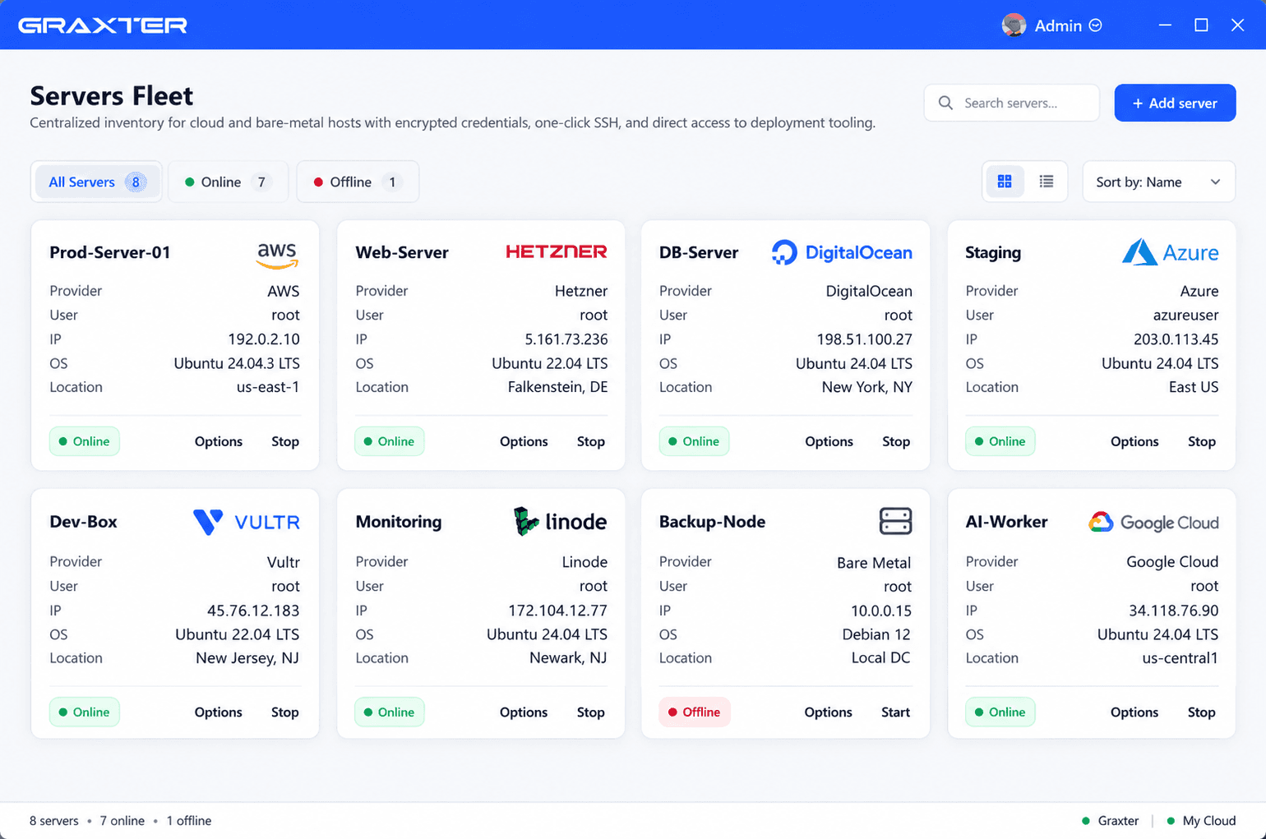Select the All Servers filter tab
The width and height of the screenshot is (1266, 839).
pyautogui.click(x=97, y=182)
